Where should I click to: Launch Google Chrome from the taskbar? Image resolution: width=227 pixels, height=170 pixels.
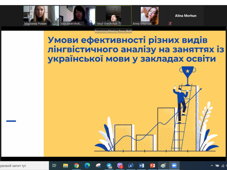[76, 165]
